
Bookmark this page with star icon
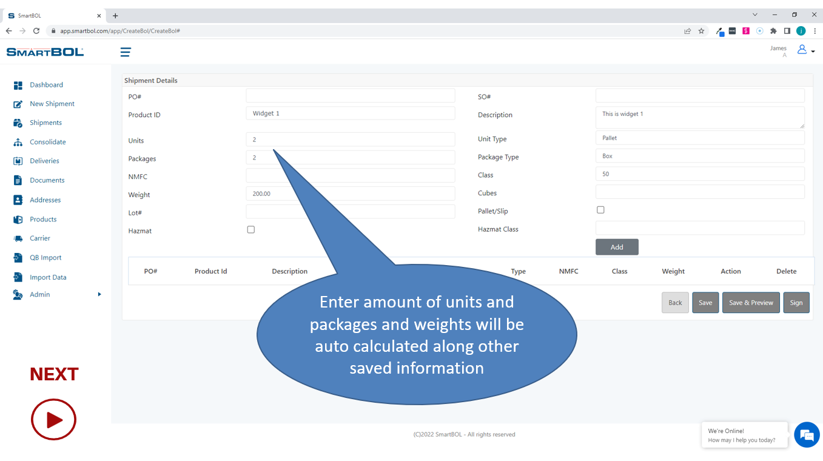pos(702,31)
